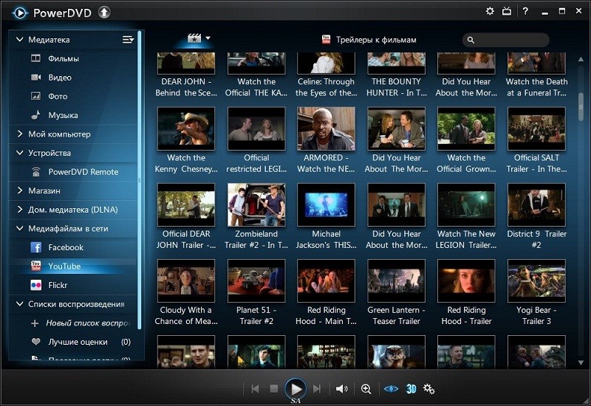Click the sidebar scrollbar
The image size is (591, 406).
coord(140,180)
